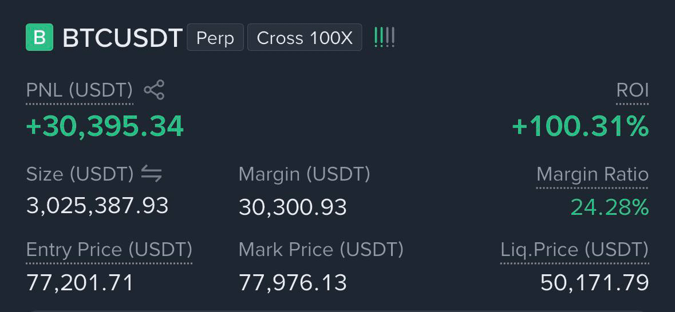The height and width of the screenshot is (312, 675).
Task: Open Liq.Price (USDT) label explanation
Action: [x=575, y=250]
